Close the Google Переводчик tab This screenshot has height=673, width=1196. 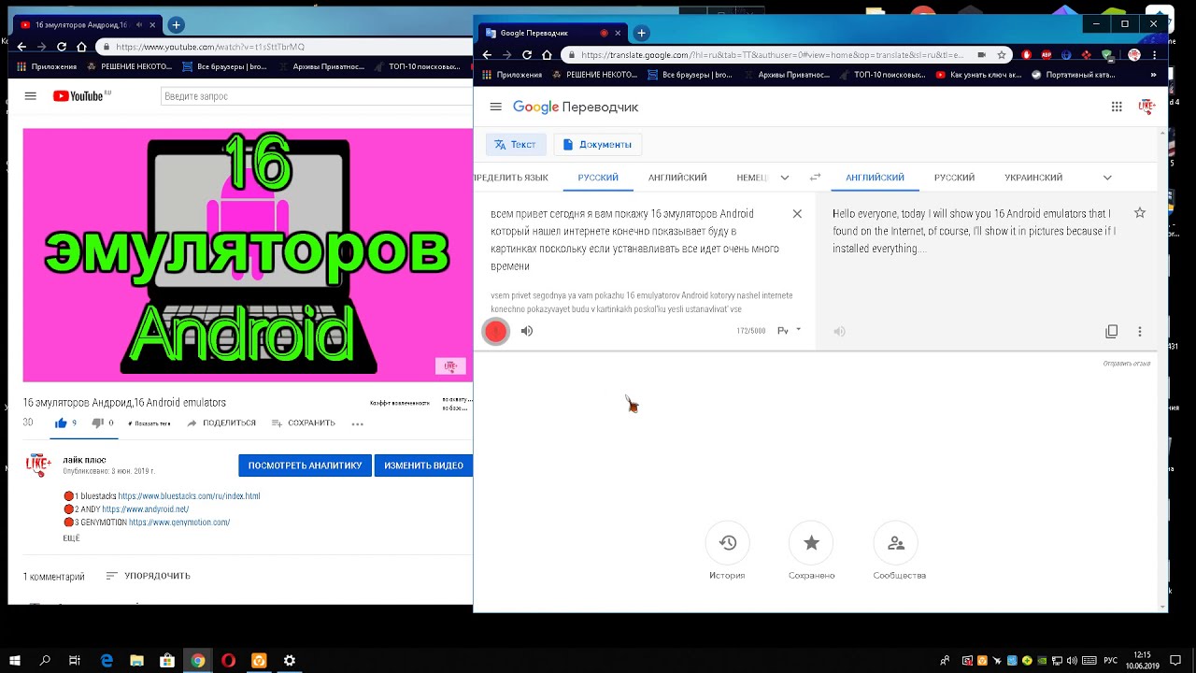click(618, 33)
